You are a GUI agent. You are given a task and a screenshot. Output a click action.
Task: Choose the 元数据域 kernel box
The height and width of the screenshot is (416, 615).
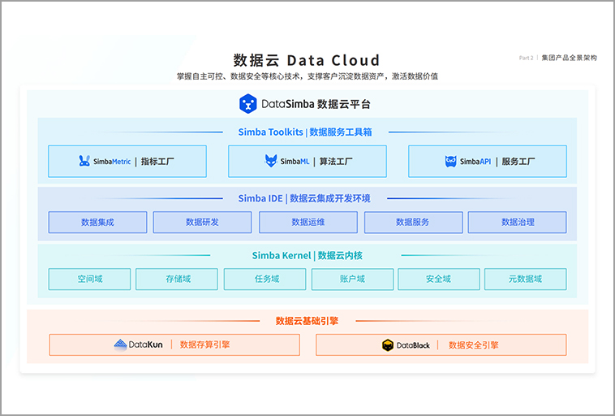pos(526,279)
